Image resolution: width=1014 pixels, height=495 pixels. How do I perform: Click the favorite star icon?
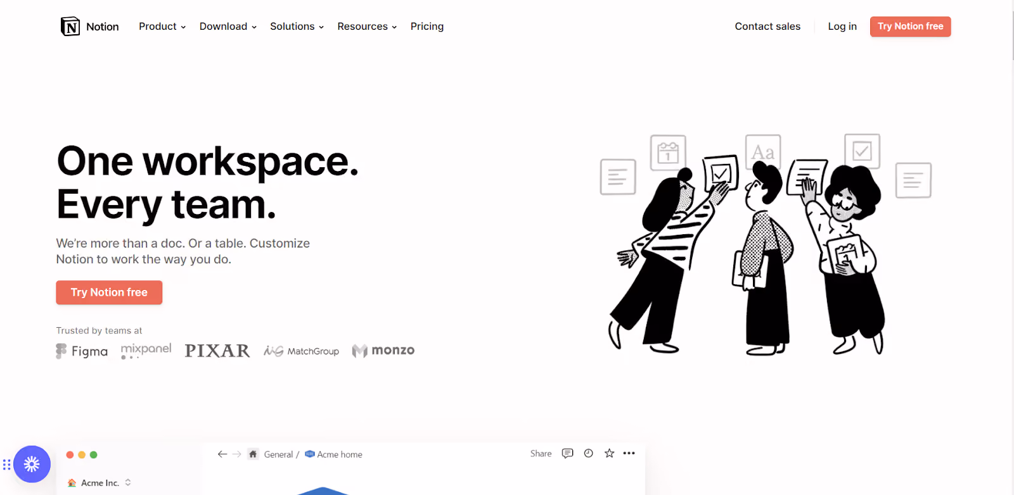pyautogui.click(x=609, y=453)
